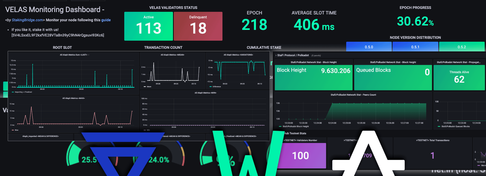Open the All Aleph Metrics <MIN> title

205,93
